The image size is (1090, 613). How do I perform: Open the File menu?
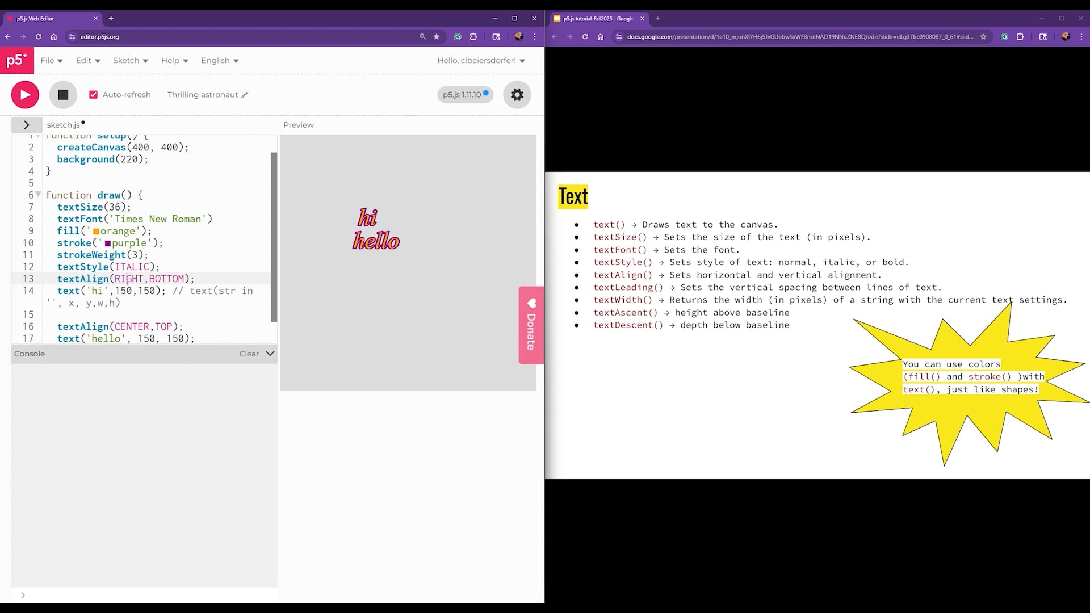pos(52,61)
